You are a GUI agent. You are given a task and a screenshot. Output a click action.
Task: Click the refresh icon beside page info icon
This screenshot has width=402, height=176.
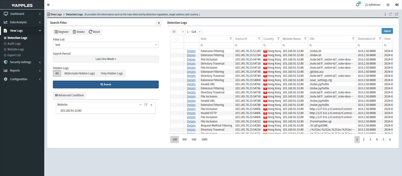[390, 15]
